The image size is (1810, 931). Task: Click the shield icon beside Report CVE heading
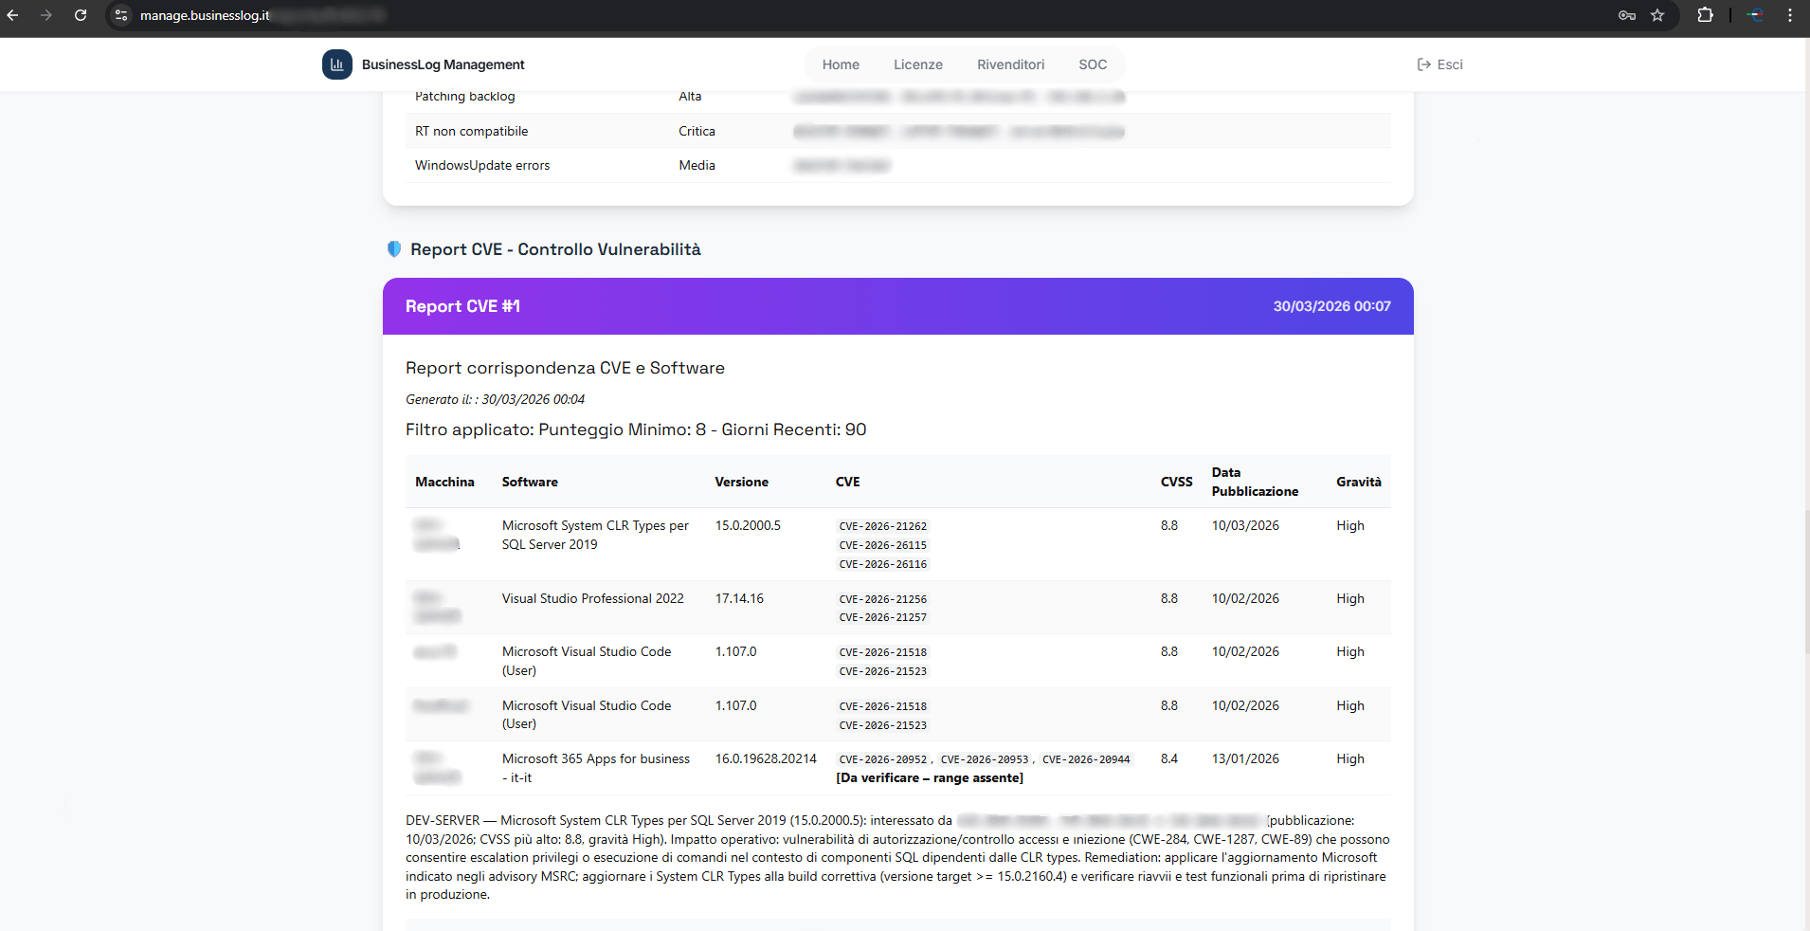[394, 248]
